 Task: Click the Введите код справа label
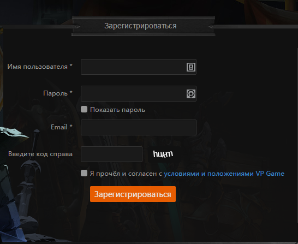point(40,154)
